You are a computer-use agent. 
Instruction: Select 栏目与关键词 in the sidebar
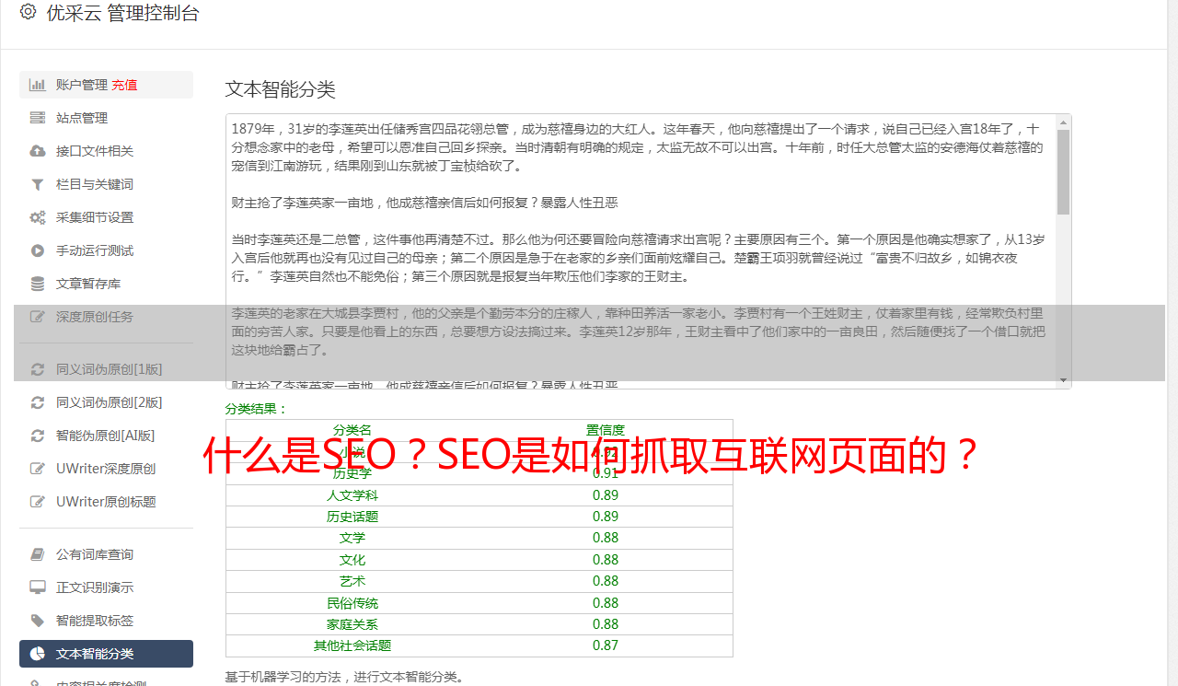tap(106, 184)
